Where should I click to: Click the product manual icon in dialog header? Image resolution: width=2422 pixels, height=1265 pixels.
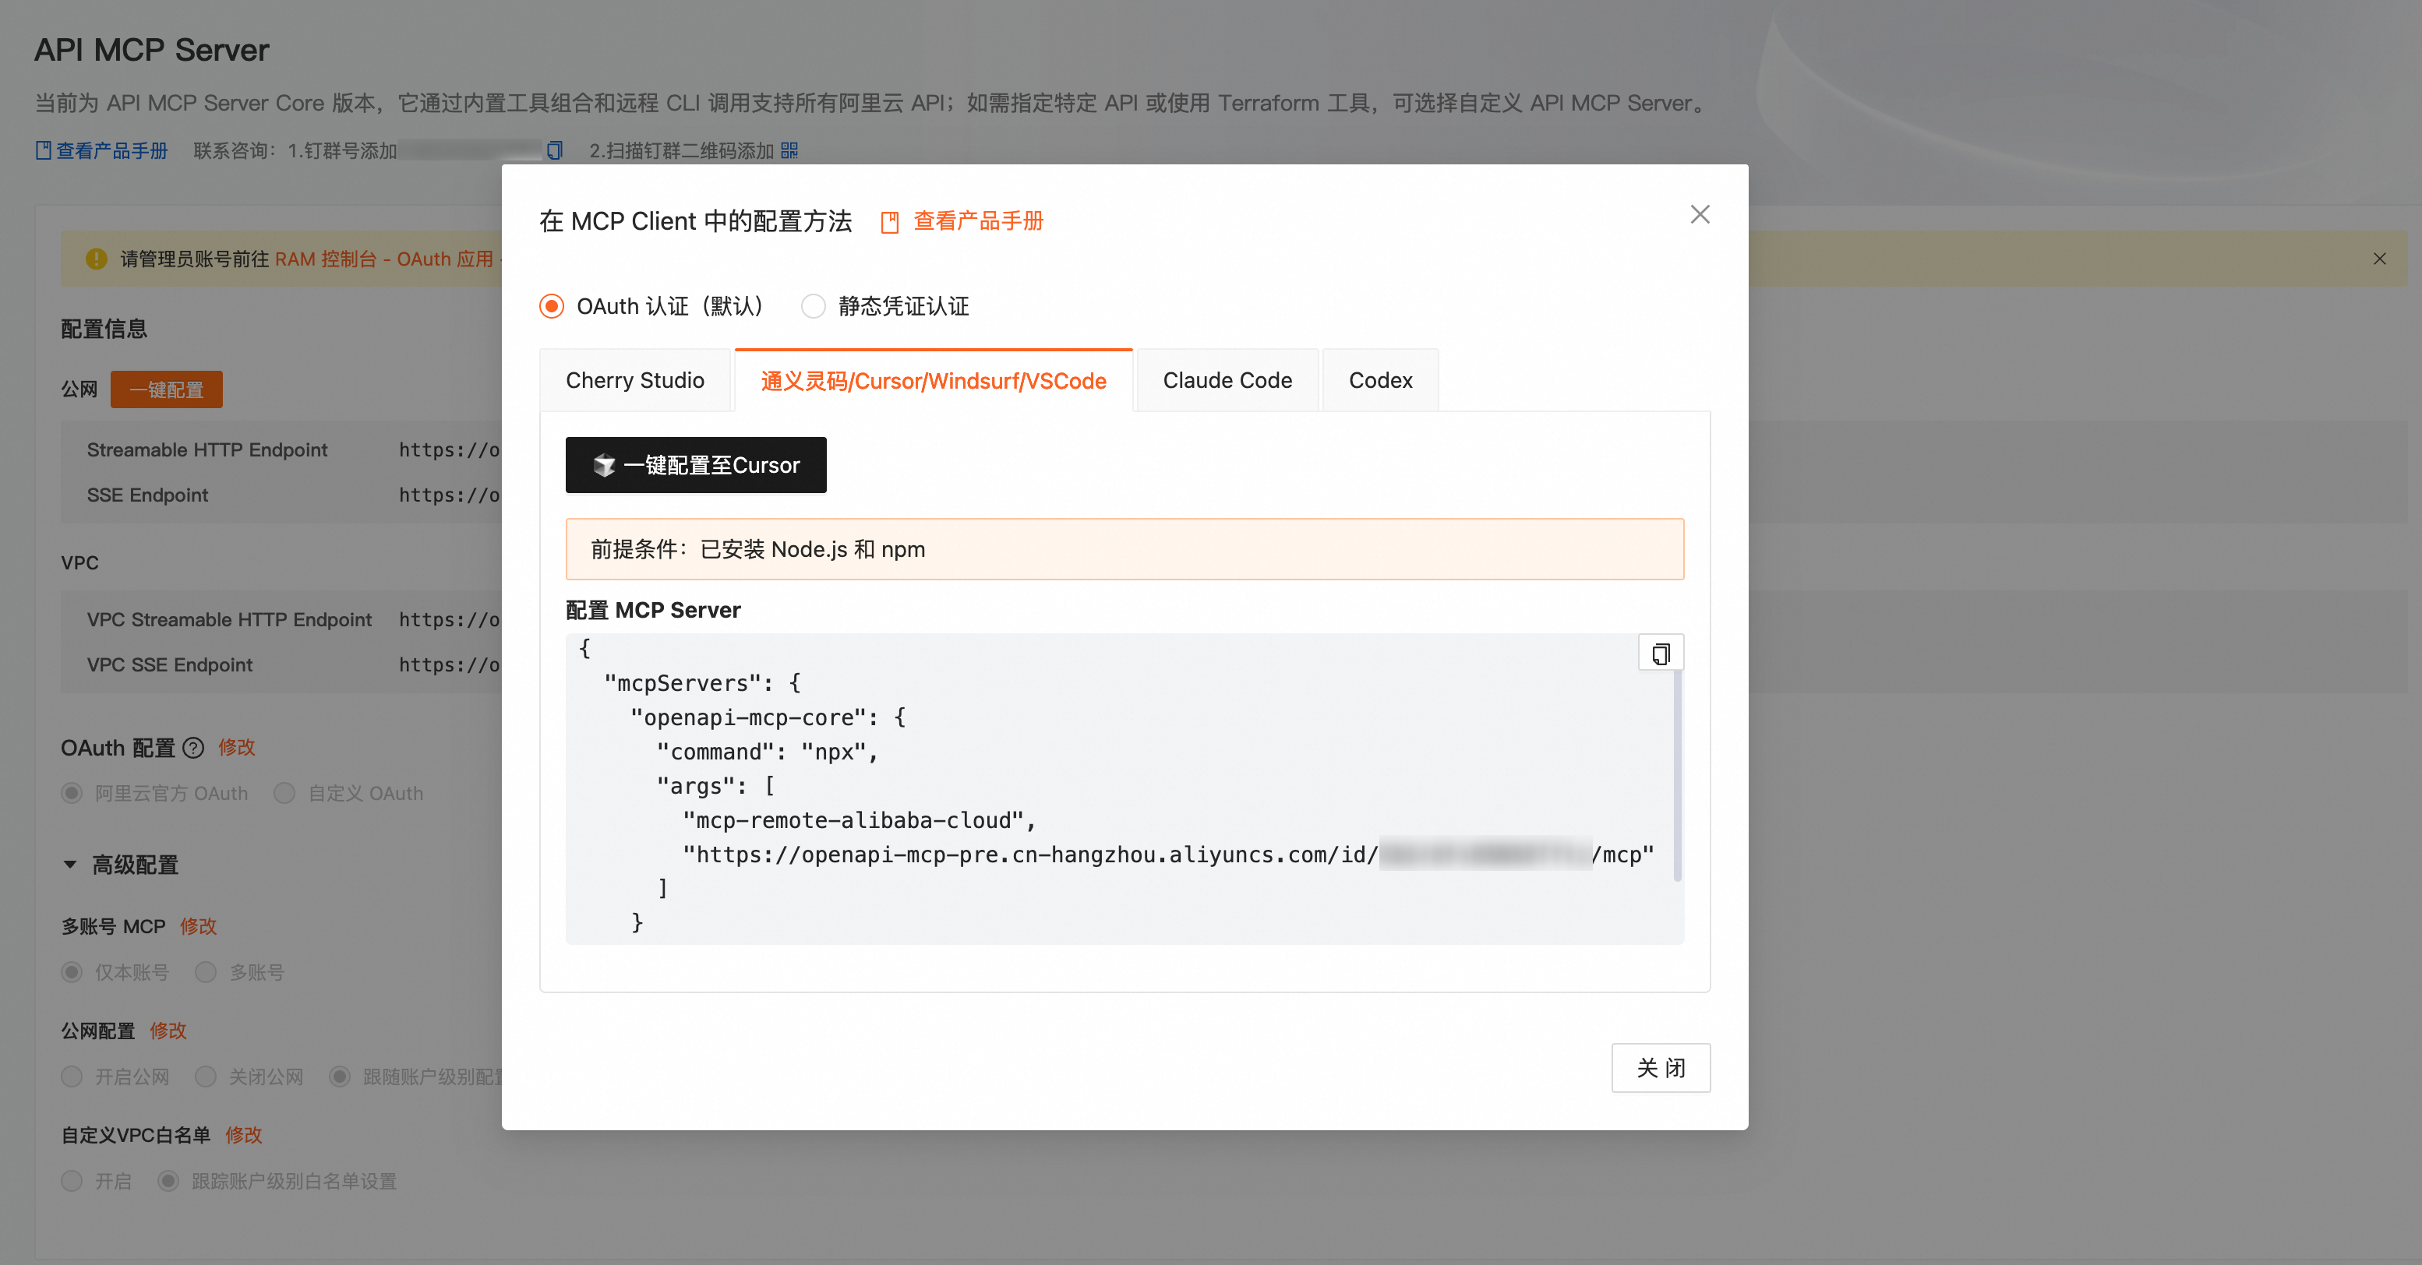[889, 223]
